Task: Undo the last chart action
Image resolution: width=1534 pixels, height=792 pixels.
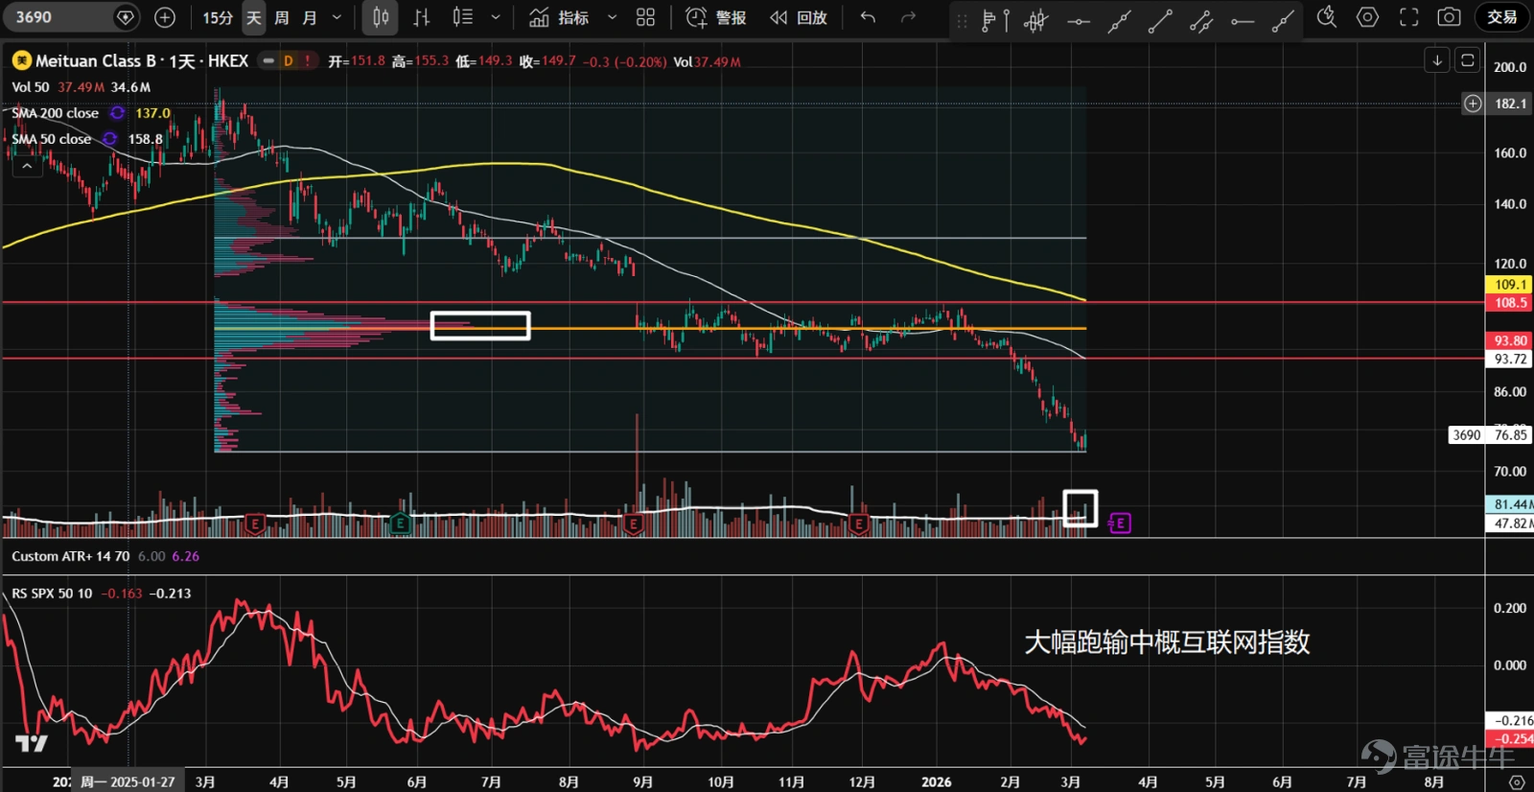Action: [x=868, y=17]
